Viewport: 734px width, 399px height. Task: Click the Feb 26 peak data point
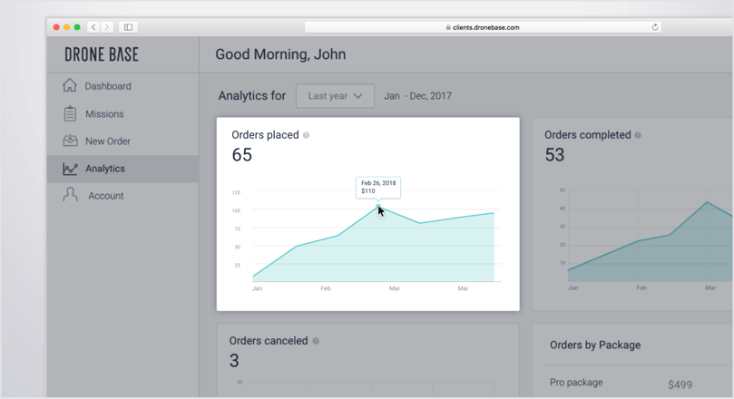[x=378, y=207]
